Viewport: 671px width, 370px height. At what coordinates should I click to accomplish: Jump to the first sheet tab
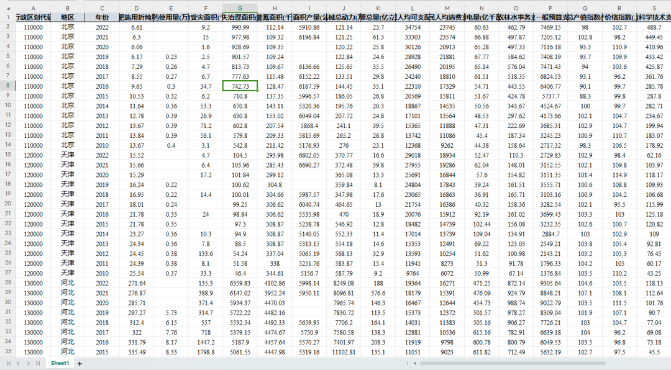[9, 363]
